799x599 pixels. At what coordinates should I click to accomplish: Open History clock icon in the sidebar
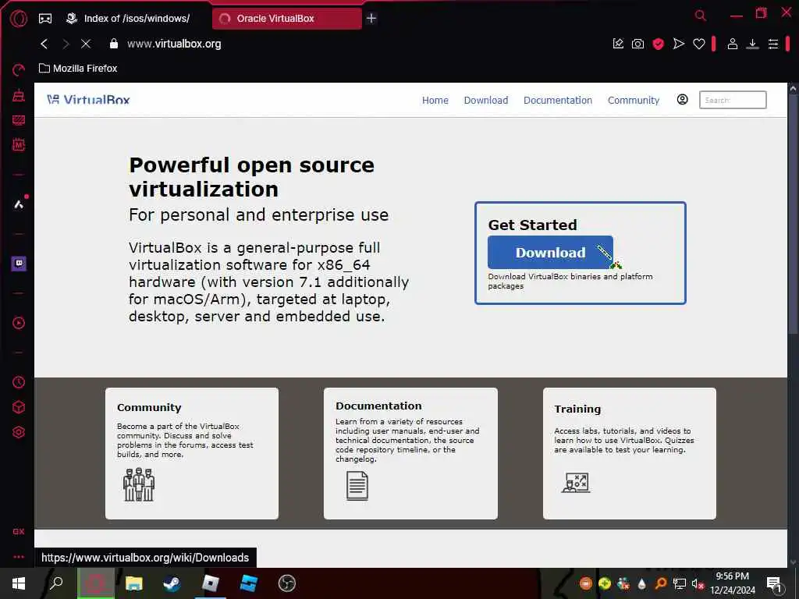tap(19, 382)
